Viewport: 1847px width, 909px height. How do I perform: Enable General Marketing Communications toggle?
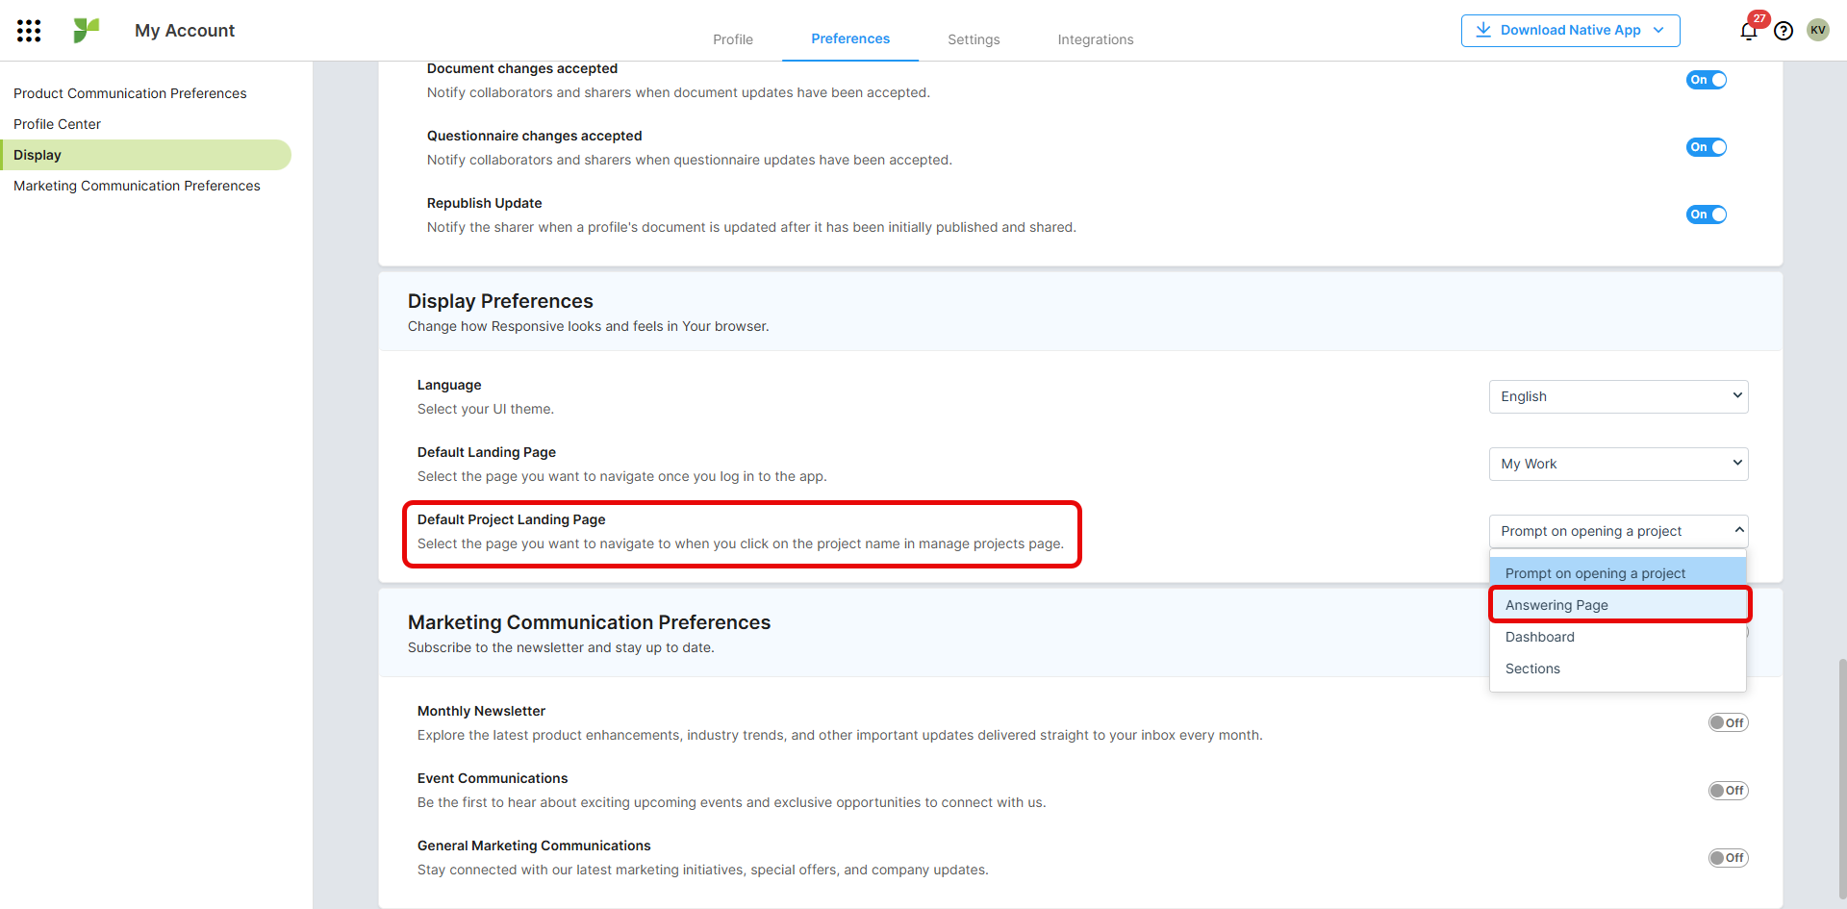click(x=1728, y=857)
